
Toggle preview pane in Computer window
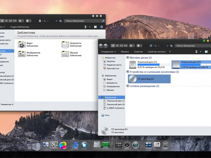click(x=206, y=52)
